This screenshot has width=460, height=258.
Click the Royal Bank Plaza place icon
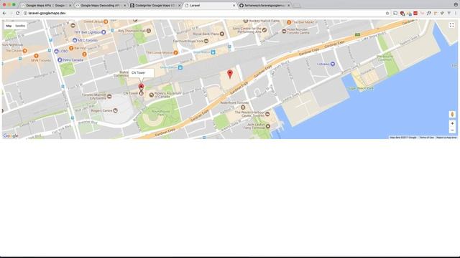point(222,34)
